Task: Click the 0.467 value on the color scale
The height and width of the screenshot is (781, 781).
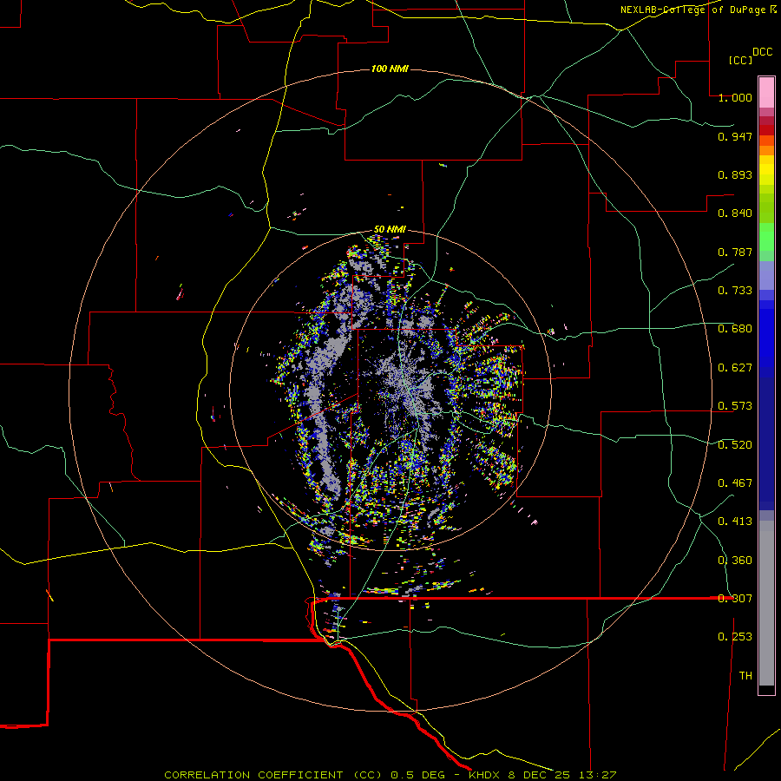Action: coord(735,483)
